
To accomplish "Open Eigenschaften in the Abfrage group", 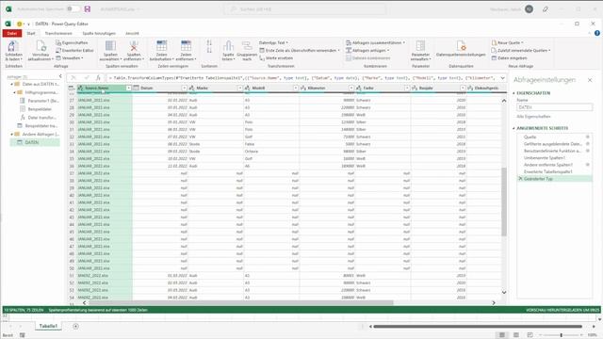I will coord(72,42).
